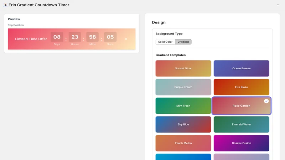Open the three-dot more options menu
The image size is (285, 160).
pyautogui.click(x=279, y=5)
